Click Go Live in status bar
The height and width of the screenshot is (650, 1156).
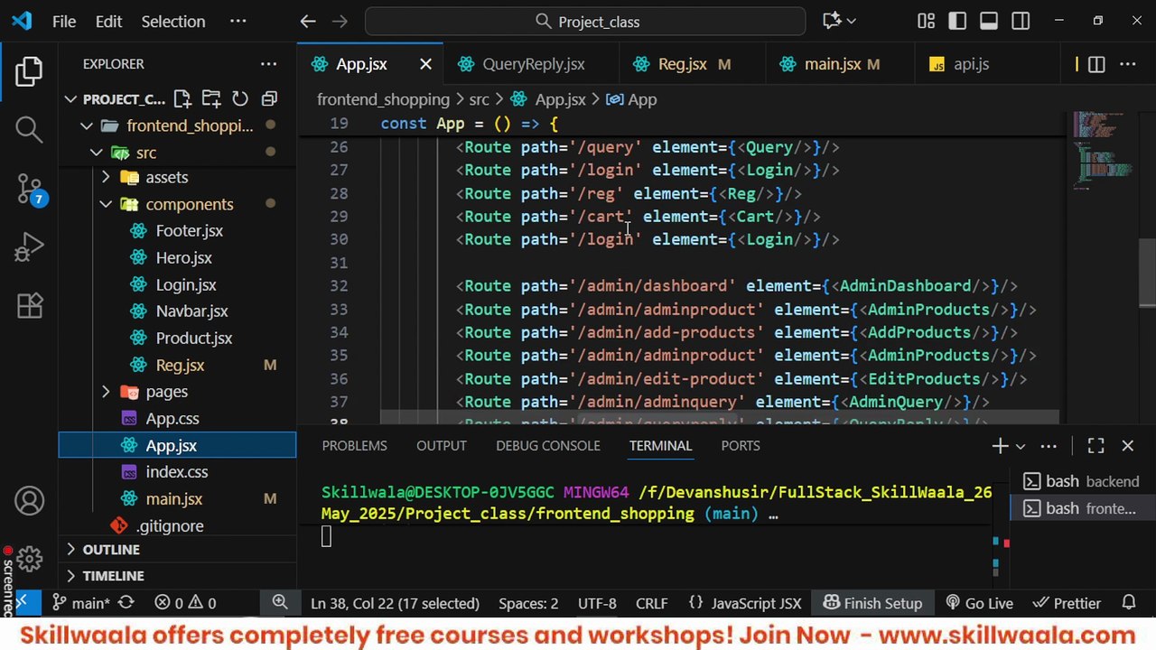coord(979,603)
